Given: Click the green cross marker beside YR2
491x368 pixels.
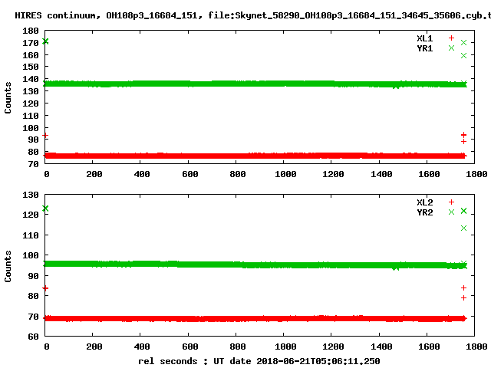Looking at the screenshot, I should click(451, 212).
